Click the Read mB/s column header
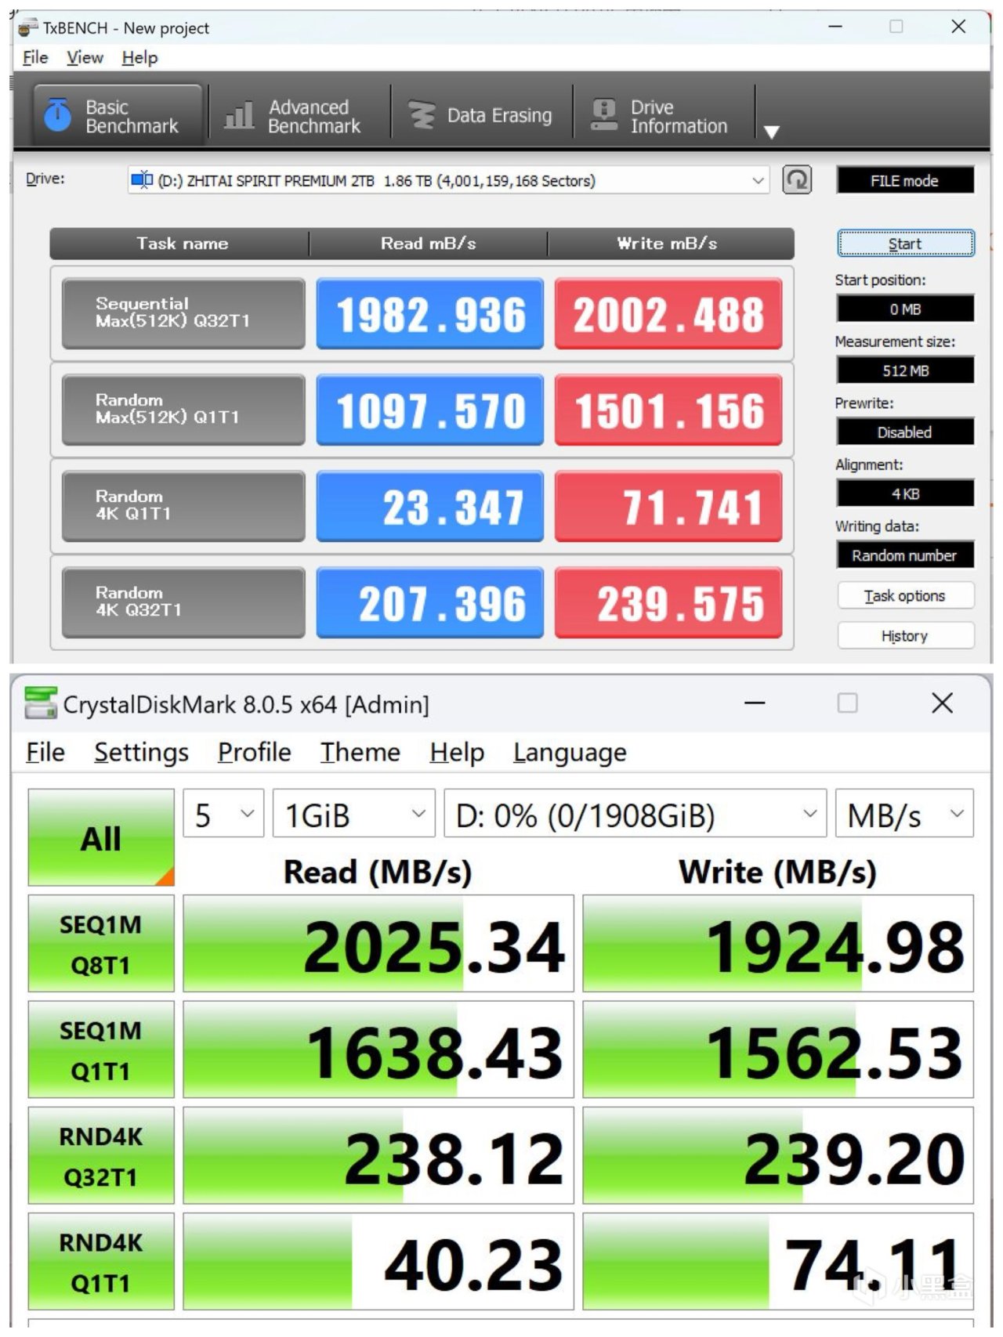Screen dimensions: 1003x1337 429,244
